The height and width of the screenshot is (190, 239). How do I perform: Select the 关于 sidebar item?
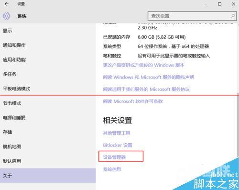(48, 176)
